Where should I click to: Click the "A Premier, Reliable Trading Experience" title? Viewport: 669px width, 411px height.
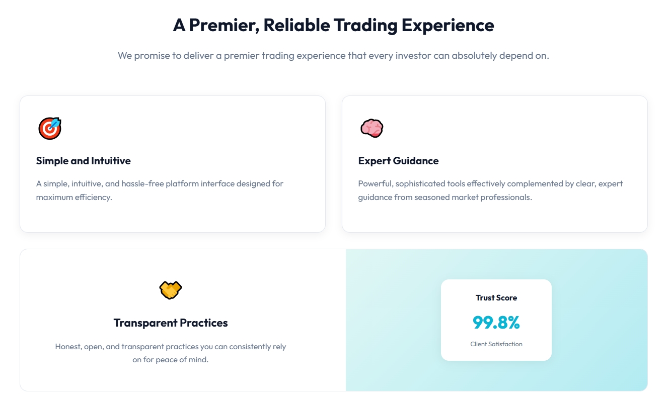point(333,25)
